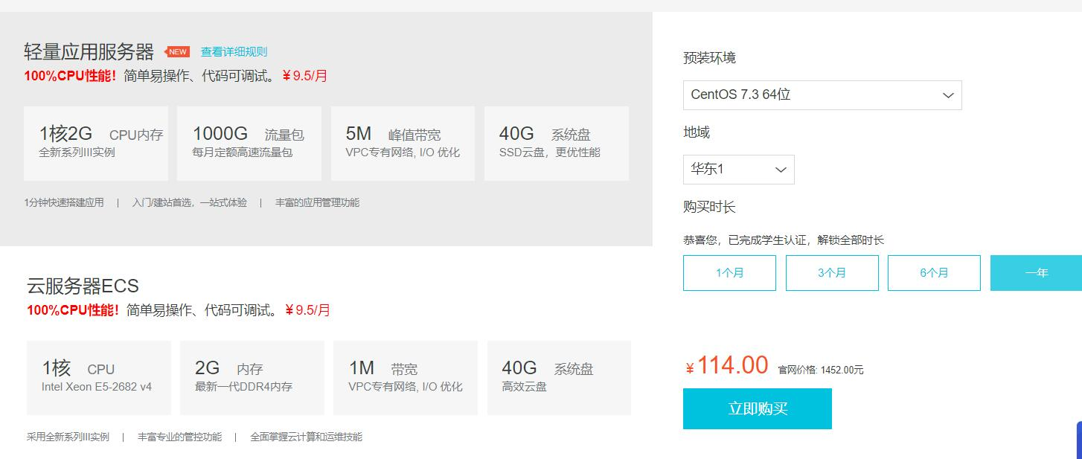The height and width of the screenshot is (459, 1082).
Task: Select the 1核2G CPU内存 card
Action: click(96, 144)
